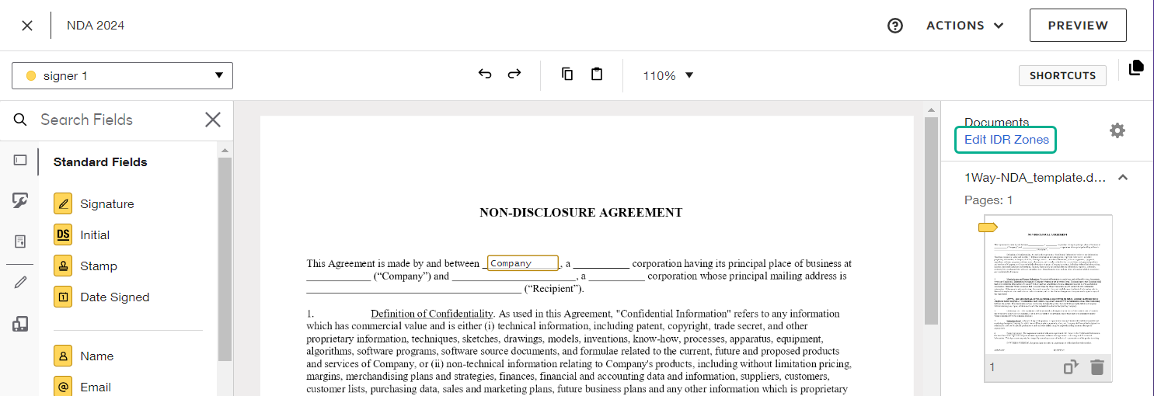Image resolution: width=1154 pixels, height=396 pixels.
Task: Redo the last action
Action: pos(514,74)
